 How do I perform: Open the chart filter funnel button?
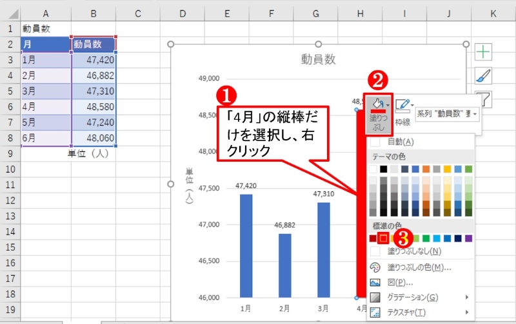point(483,99)
